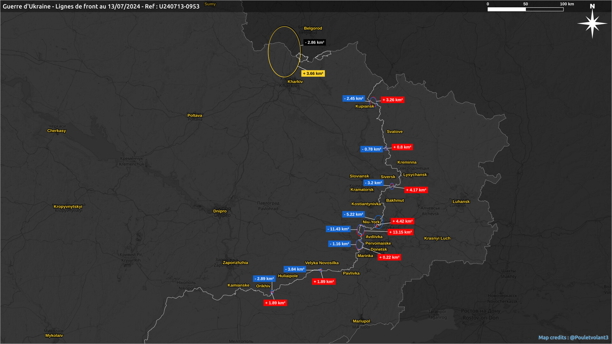Viewport: 612px width, 344px height.
Task: Click the red + 3.26 km² label near Kupiansk
Action: (392, 100)
